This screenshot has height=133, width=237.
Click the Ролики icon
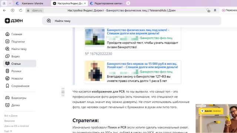pos(7,71)
